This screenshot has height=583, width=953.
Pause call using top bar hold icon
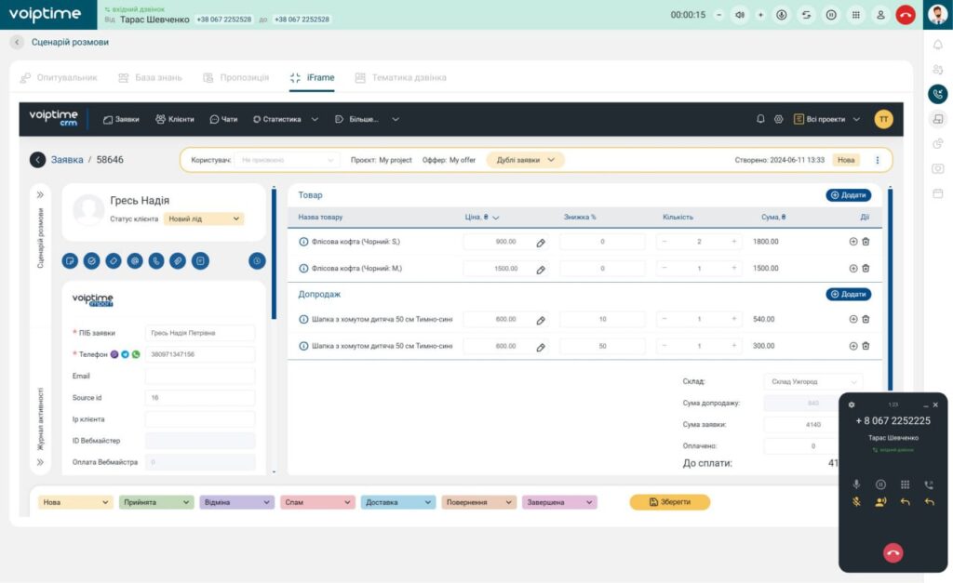[x=831, y=15]
